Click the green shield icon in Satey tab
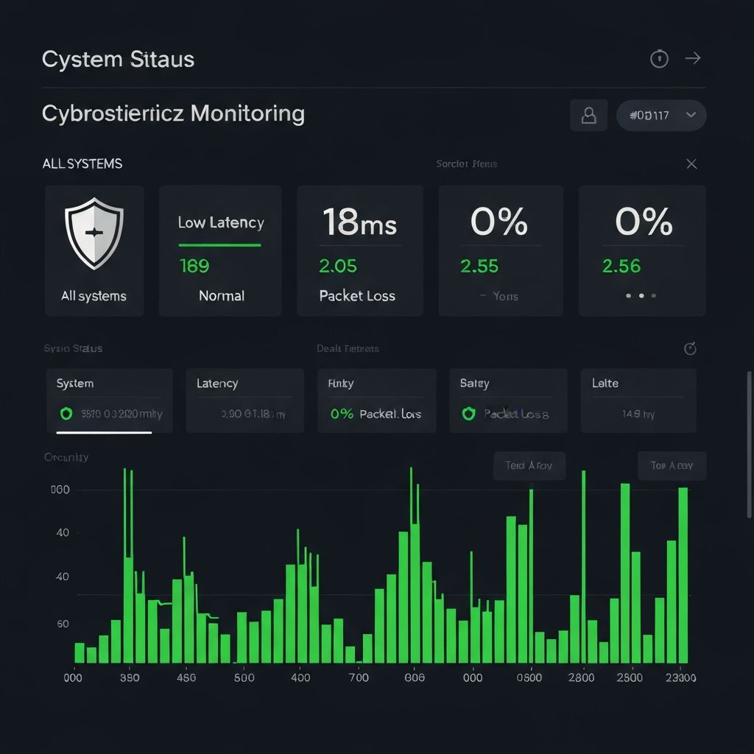Screen dimensions: 754x754 (468, 414)
